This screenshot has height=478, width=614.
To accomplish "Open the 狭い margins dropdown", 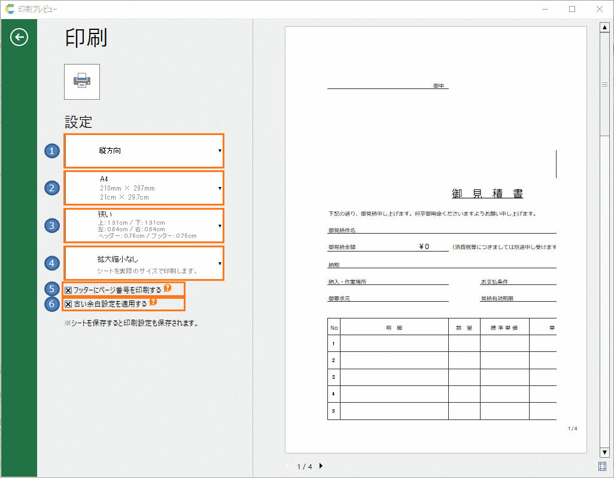I will (x=144, y=225).
